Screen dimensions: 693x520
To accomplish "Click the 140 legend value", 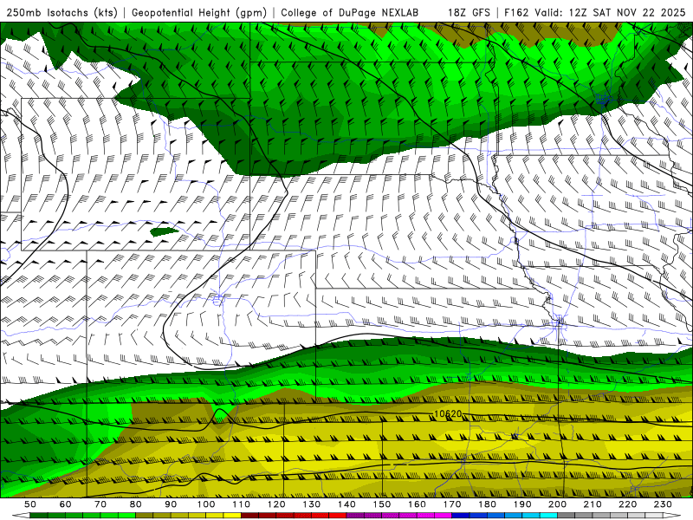I will click(x=346, y=504).
